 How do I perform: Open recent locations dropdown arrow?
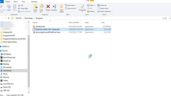tap(6, 18)
